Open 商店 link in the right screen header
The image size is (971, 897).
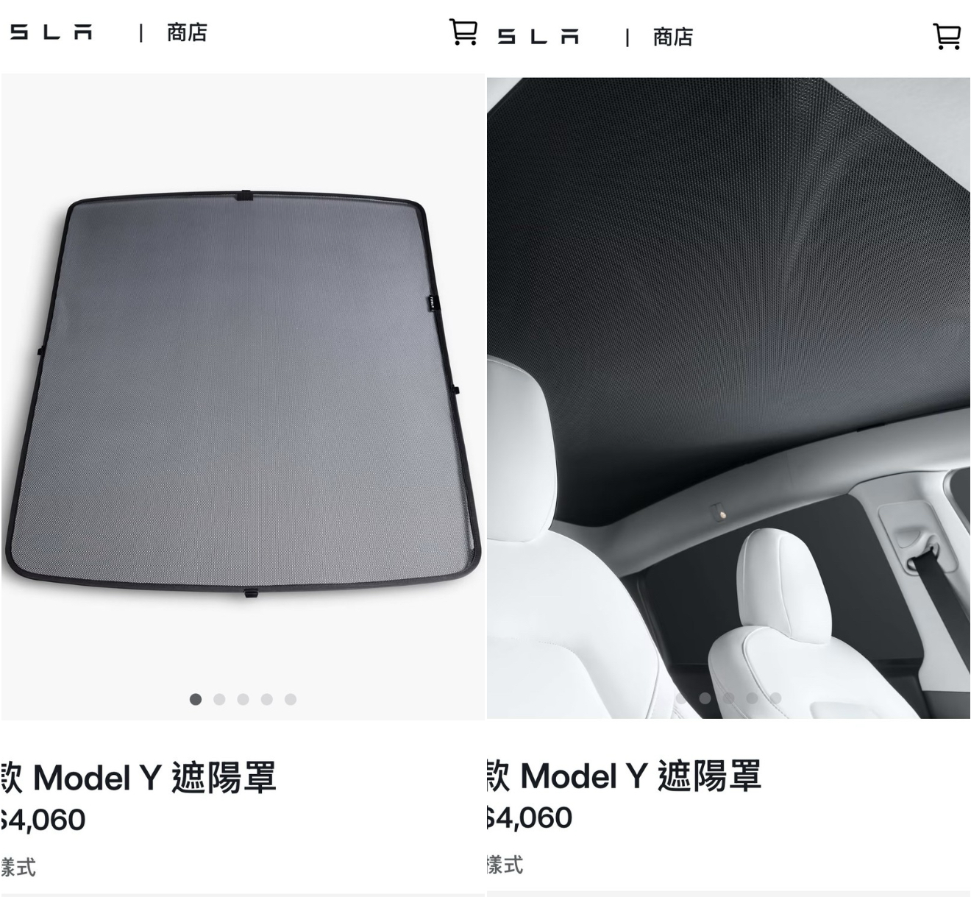point(673,37)
